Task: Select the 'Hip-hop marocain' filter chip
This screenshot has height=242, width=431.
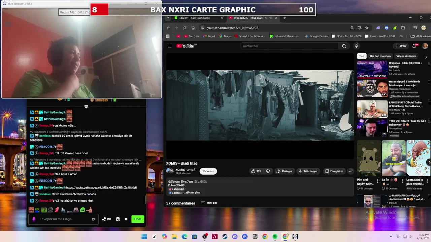Action: [x=380, y=56]
